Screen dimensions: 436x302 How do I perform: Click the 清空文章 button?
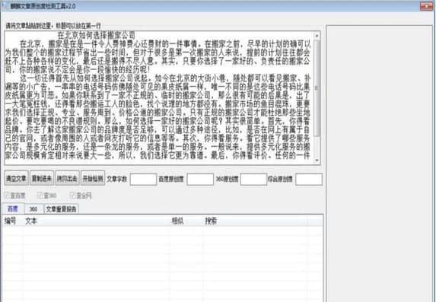tap(17, 178)
